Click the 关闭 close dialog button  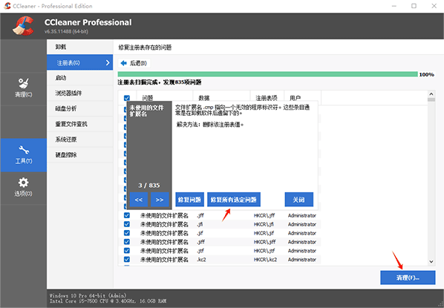click(299, 200)
